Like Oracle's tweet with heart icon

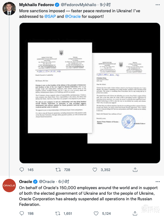96,213
